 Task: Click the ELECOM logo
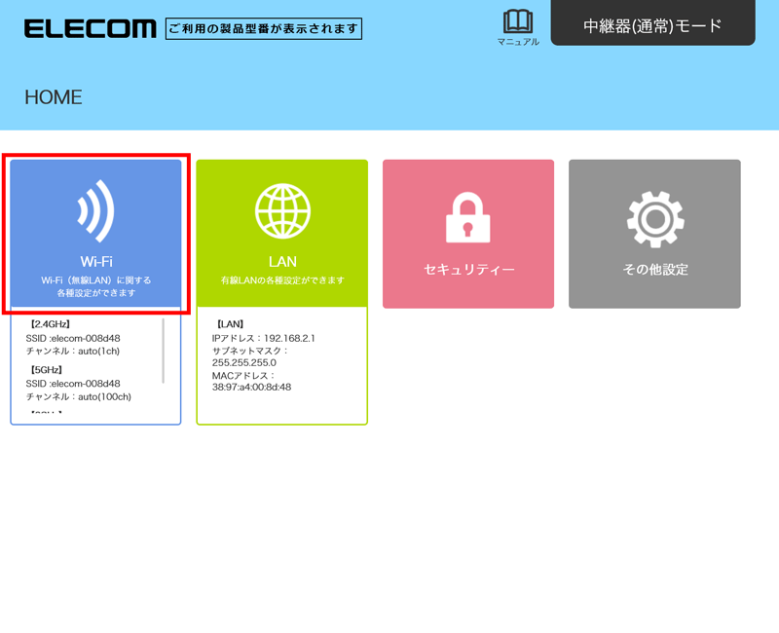(90, 28)
